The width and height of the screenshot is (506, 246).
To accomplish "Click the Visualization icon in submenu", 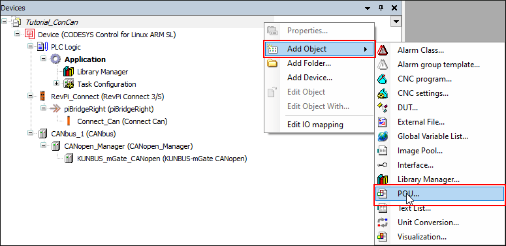I will pyautogui.click(x=383, y=237).
